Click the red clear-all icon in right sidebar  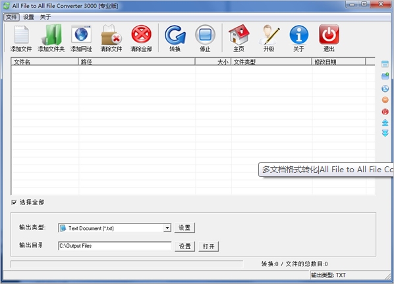tap(385, 112)
